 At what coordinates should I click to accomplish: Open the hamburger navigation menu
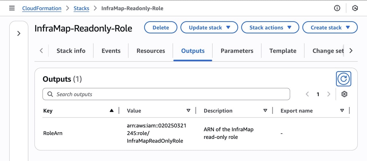12,8
